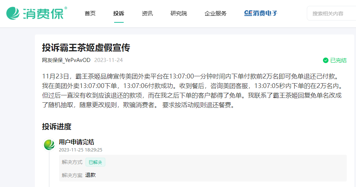Click the green avatar beside 用户申请完结
Image resolution: width=356 pixels, height=187 pixels.
[49, 145]
